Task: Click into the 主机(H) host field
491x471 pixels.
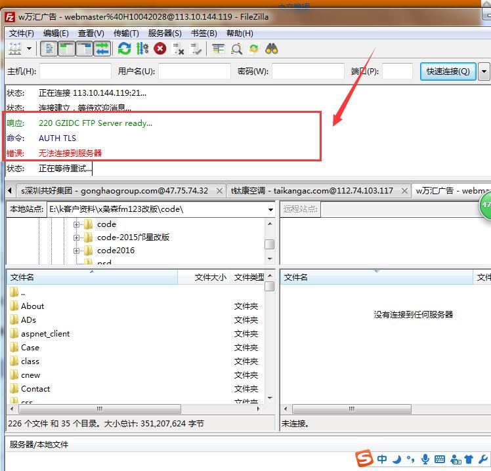Action: tap(75, 71)
